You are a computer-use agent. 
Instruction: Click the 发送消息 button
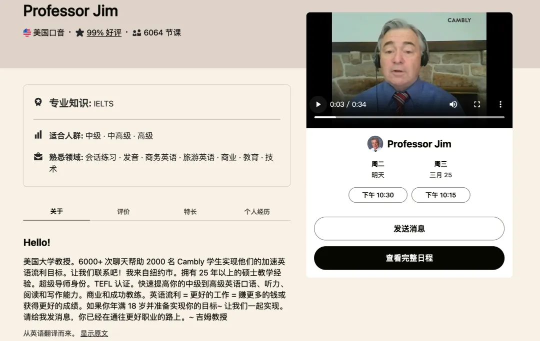[x=409, y=229]
